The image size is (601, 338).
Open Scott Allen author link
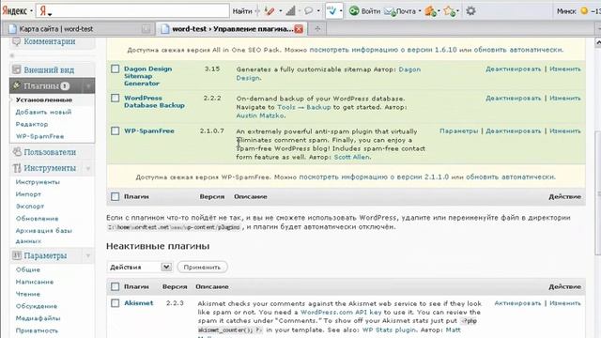pyautogui.click(x=351, y=157)
